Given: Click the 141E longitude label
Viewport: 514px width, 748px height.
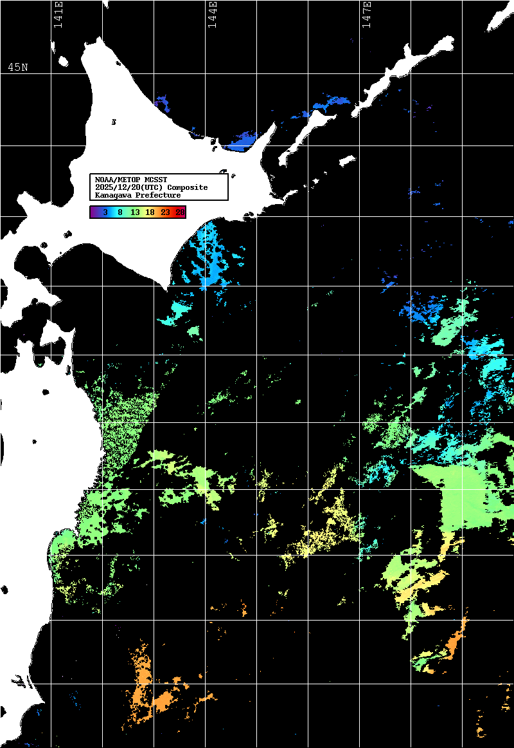Looking at the screenshot, I should click(58, 15).
